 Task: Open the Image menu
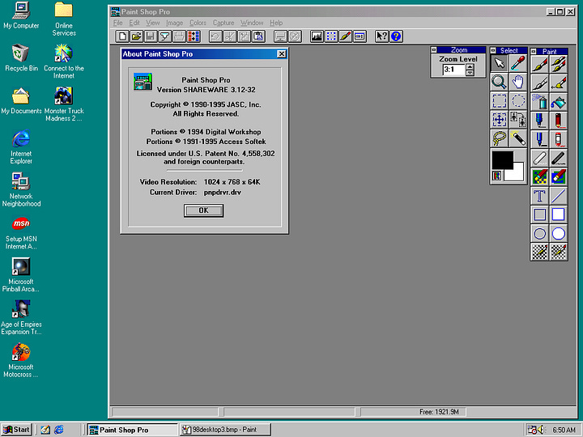tap(174, 23)
